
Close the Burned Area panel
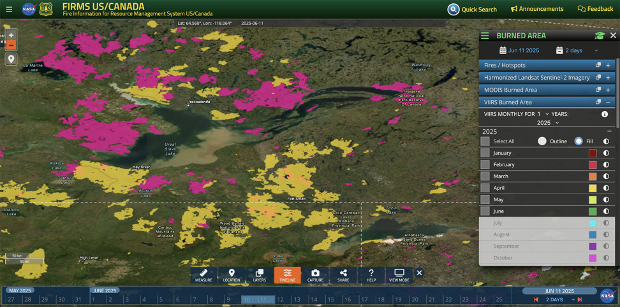(613, 36)
